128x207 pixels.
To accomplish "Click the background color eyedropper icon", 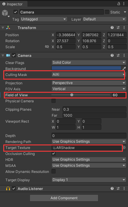I will tap(124, 69).
